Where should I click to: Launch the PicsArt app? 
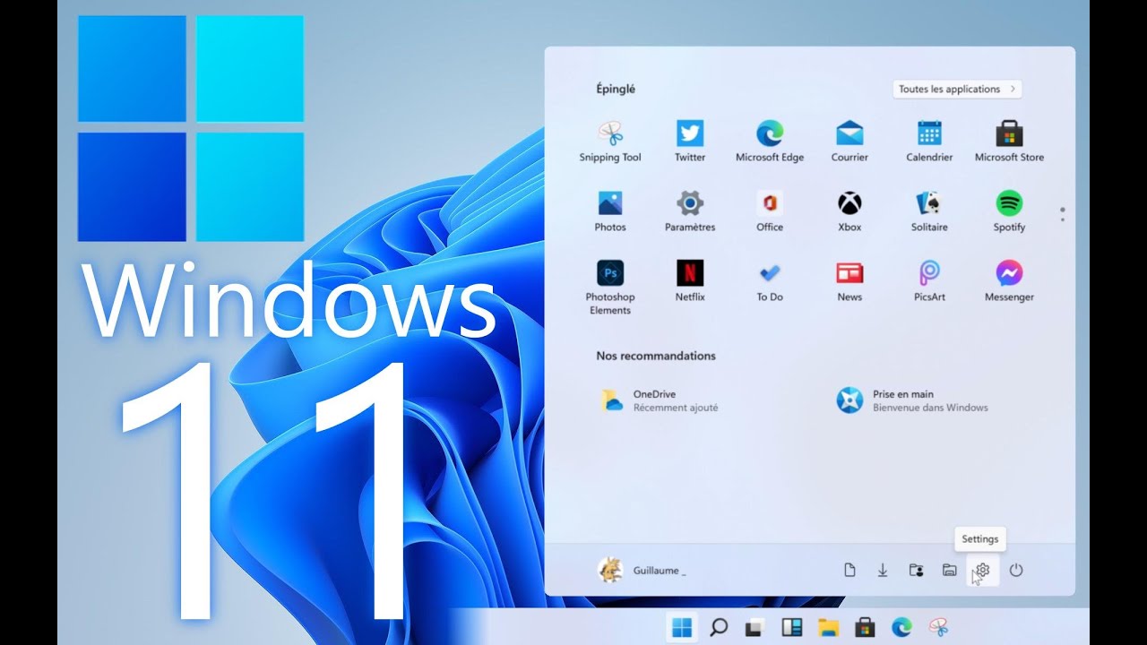(x=929, y=281)
